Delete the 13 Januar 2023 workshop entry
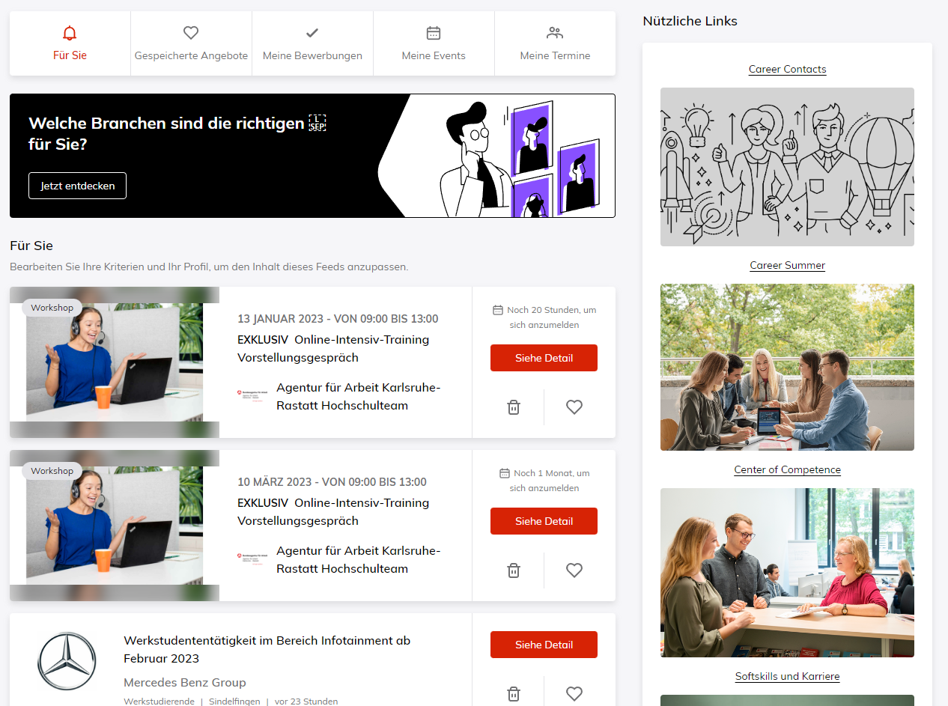948x706 pixels. [x=514, y=407]
